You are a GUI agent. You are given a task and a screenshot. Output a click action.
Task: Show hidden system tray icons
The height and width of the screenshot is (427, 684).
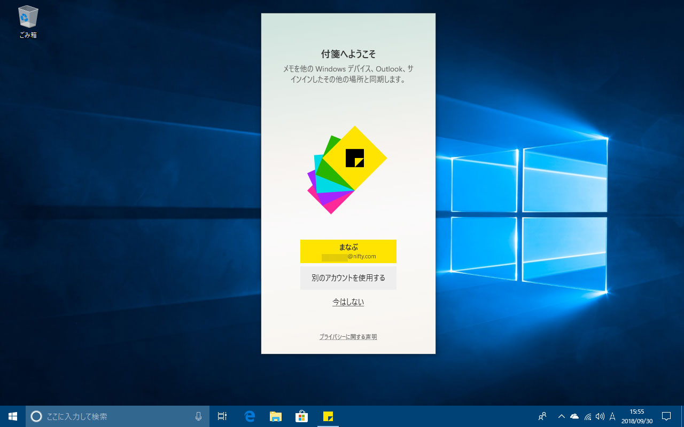pos(561,416)
